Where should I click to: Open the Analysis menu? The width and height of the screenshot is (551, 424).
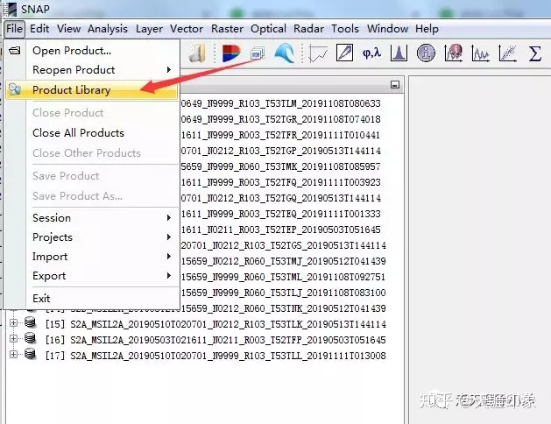click(108, 28)
